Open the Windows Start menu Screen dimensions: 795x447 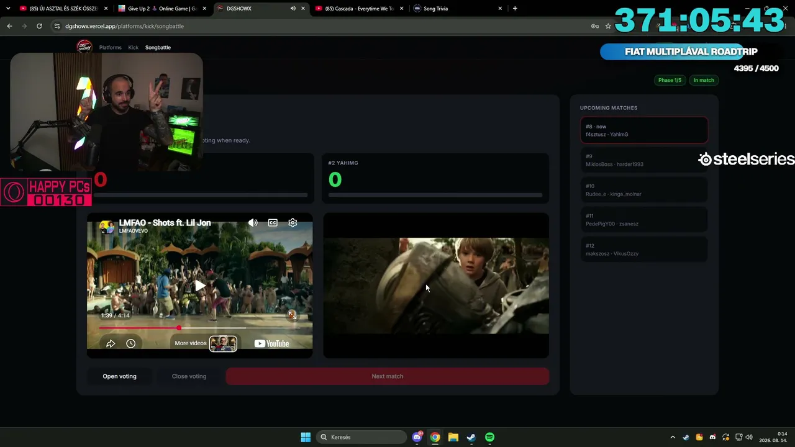coord(306,437)
